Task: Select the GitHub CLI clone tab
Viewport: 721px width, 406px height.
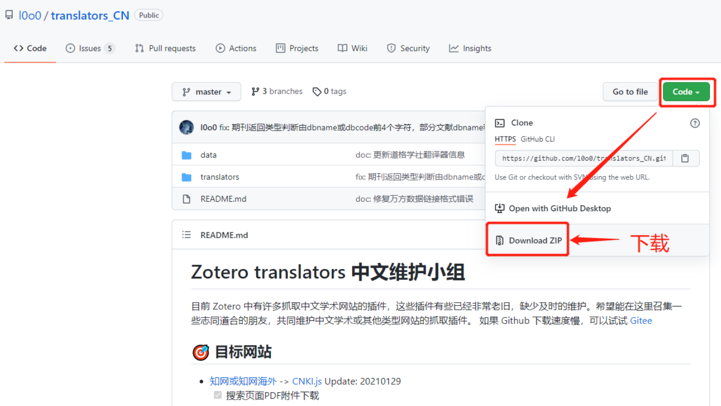Action: pyautogui.click(x=538, y=139)
